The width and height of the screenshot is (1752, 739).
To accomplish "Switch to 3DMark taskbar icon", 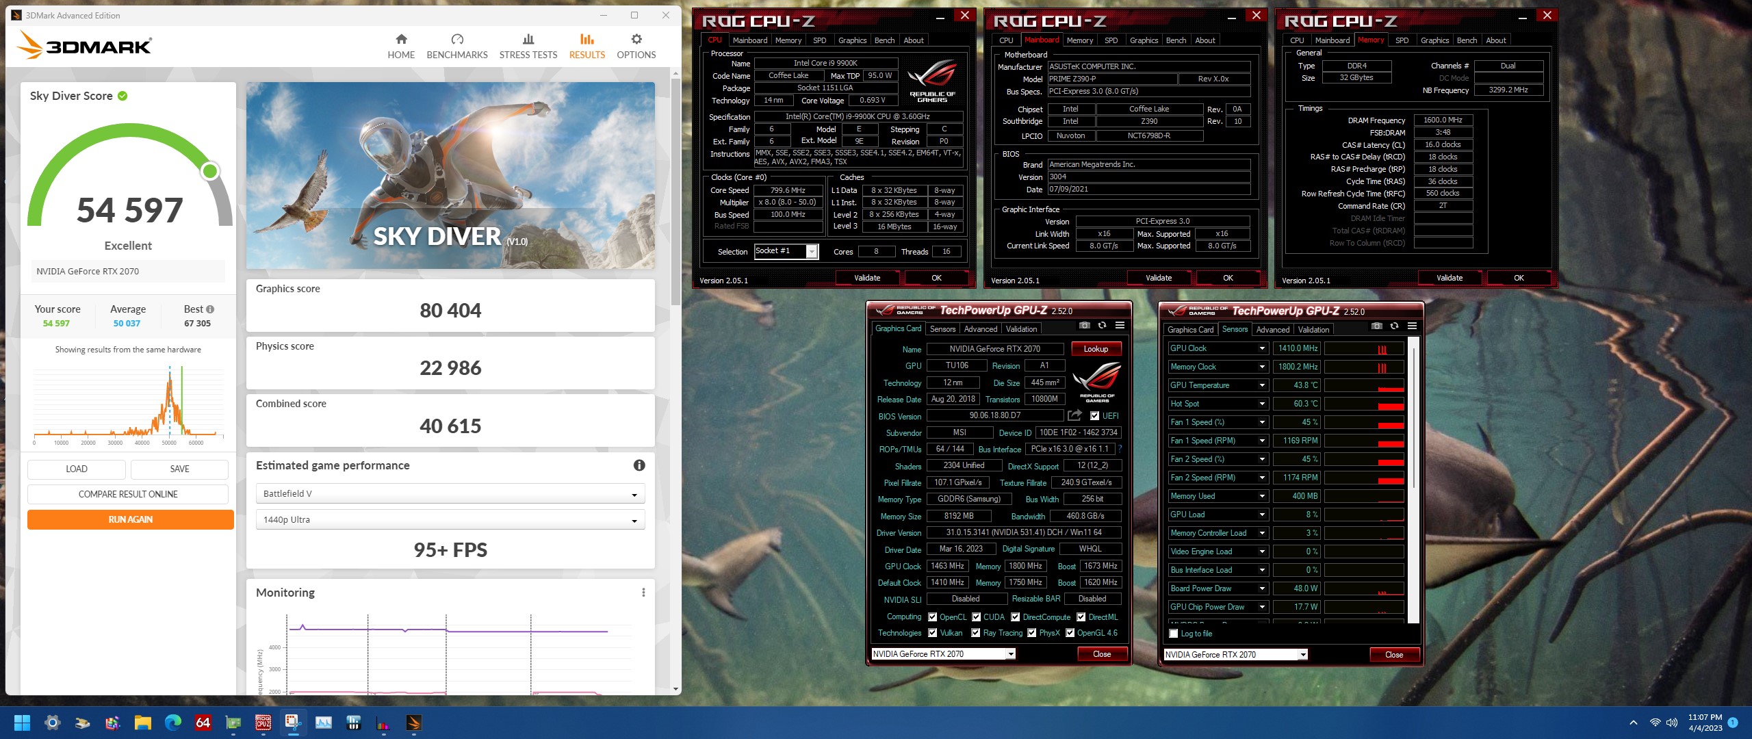I will point(414,723).
